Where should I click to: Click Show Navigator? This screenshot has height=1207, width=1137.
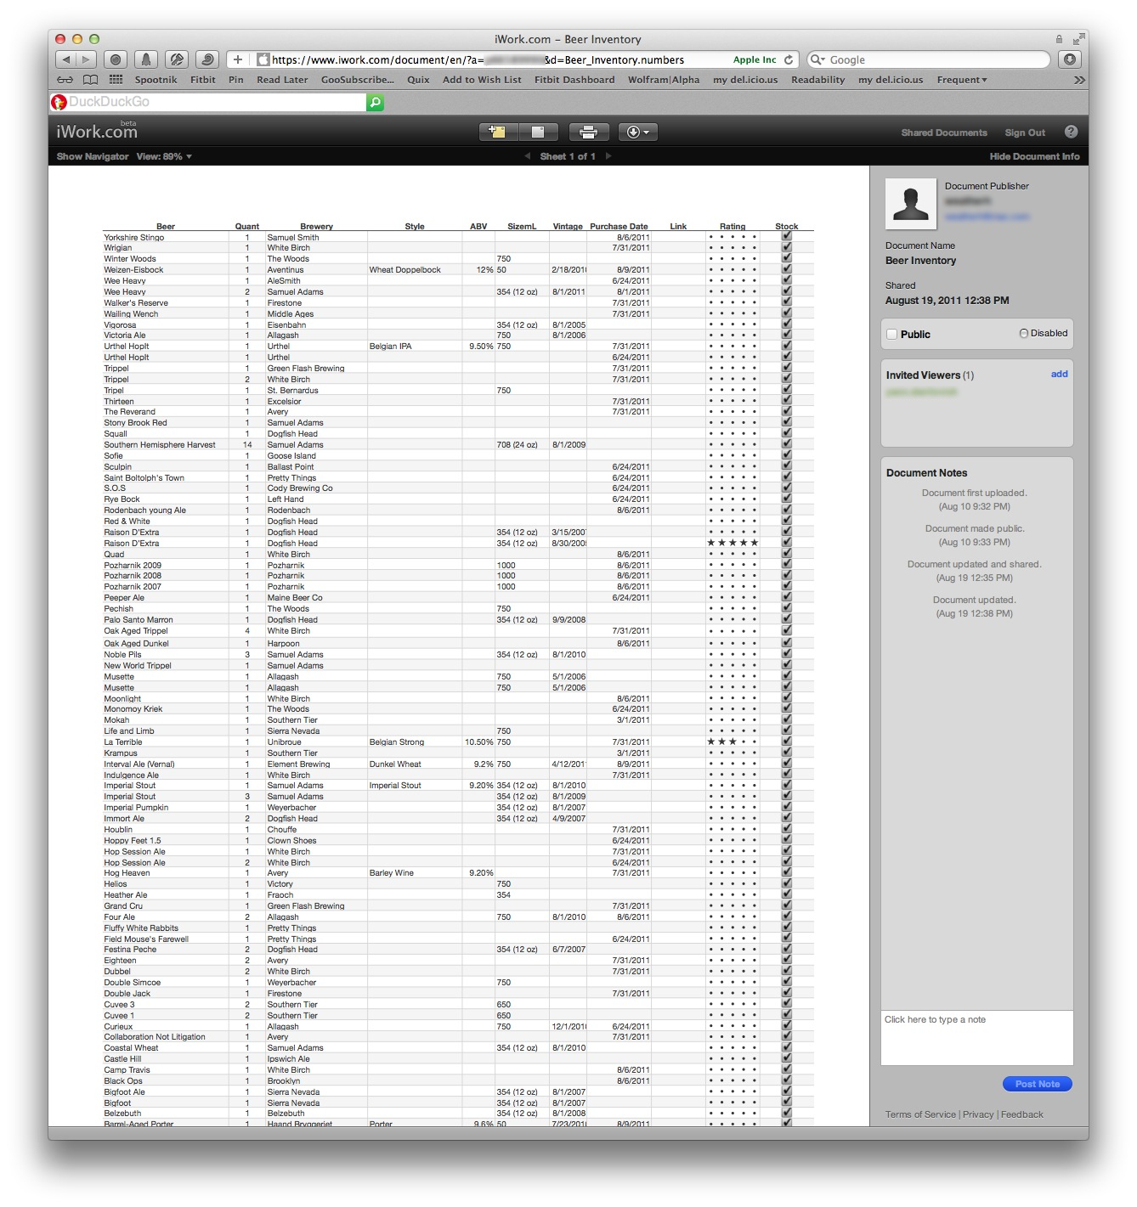[93, 156]
